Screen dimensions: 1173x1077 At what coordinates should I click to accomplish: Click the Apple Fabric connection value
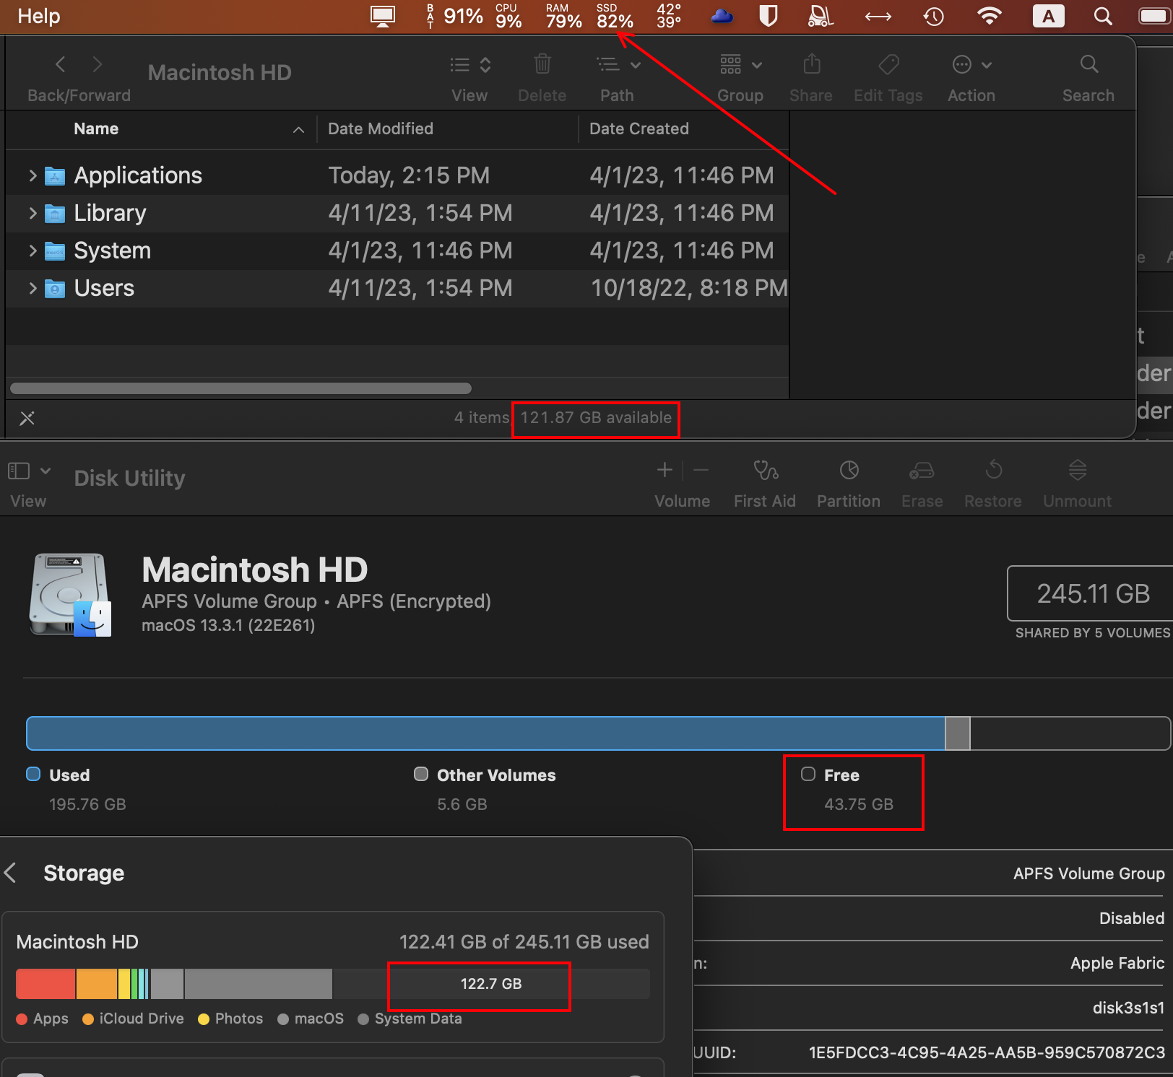(x=1117, y=963)
